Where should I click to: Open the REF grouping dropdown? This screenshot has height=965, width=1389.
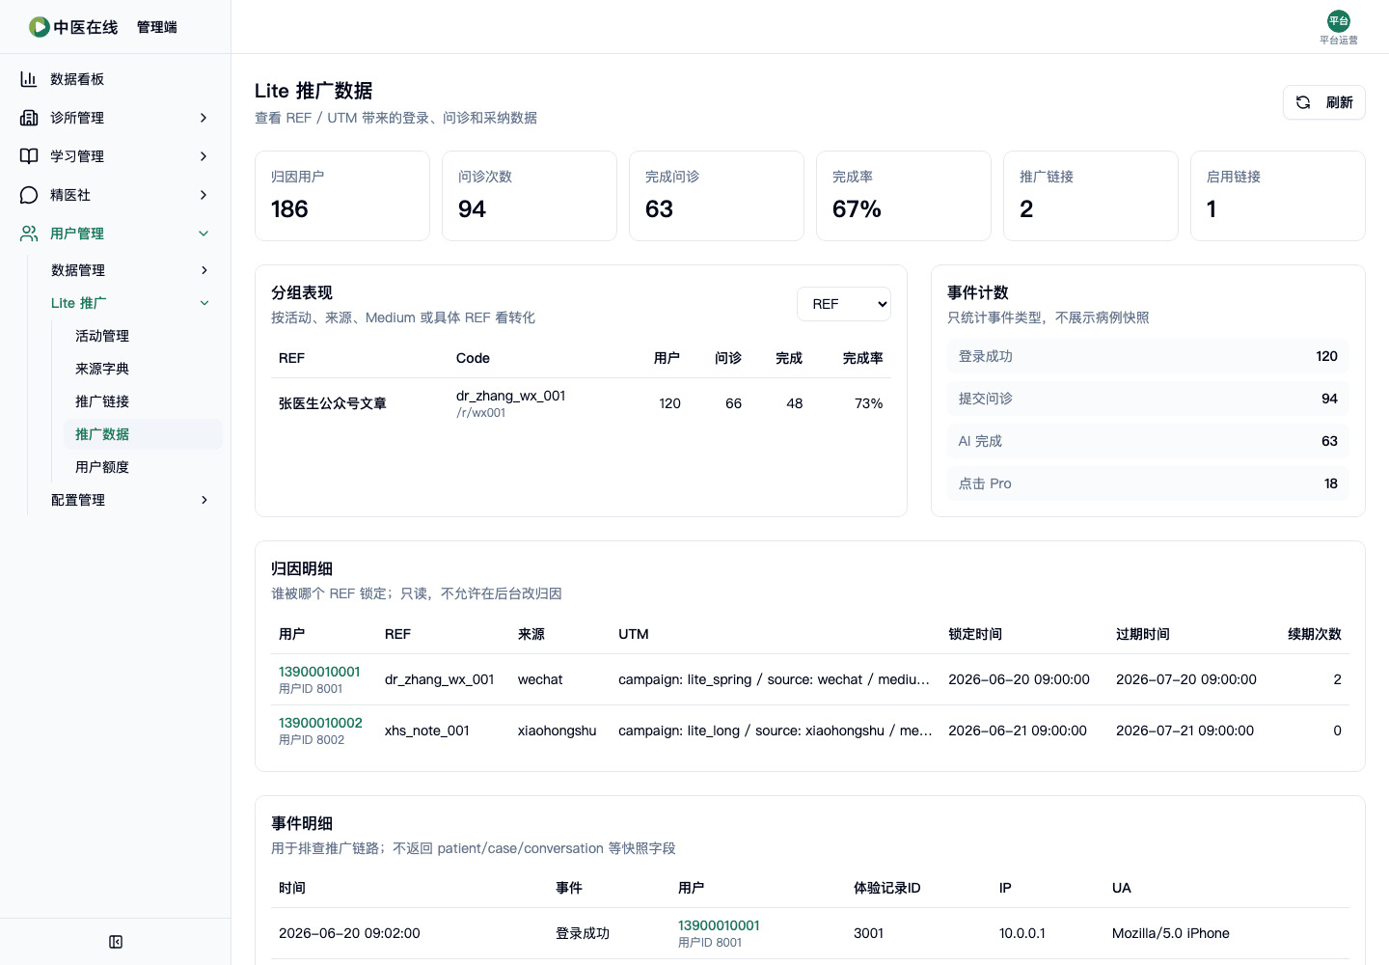(x=844, y=304)
